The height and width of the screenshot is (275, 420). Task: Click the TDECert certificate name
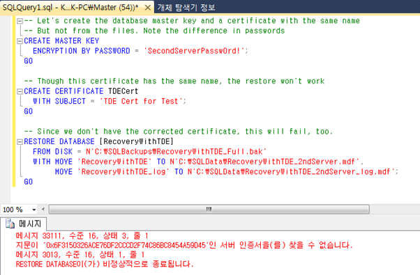123,91
